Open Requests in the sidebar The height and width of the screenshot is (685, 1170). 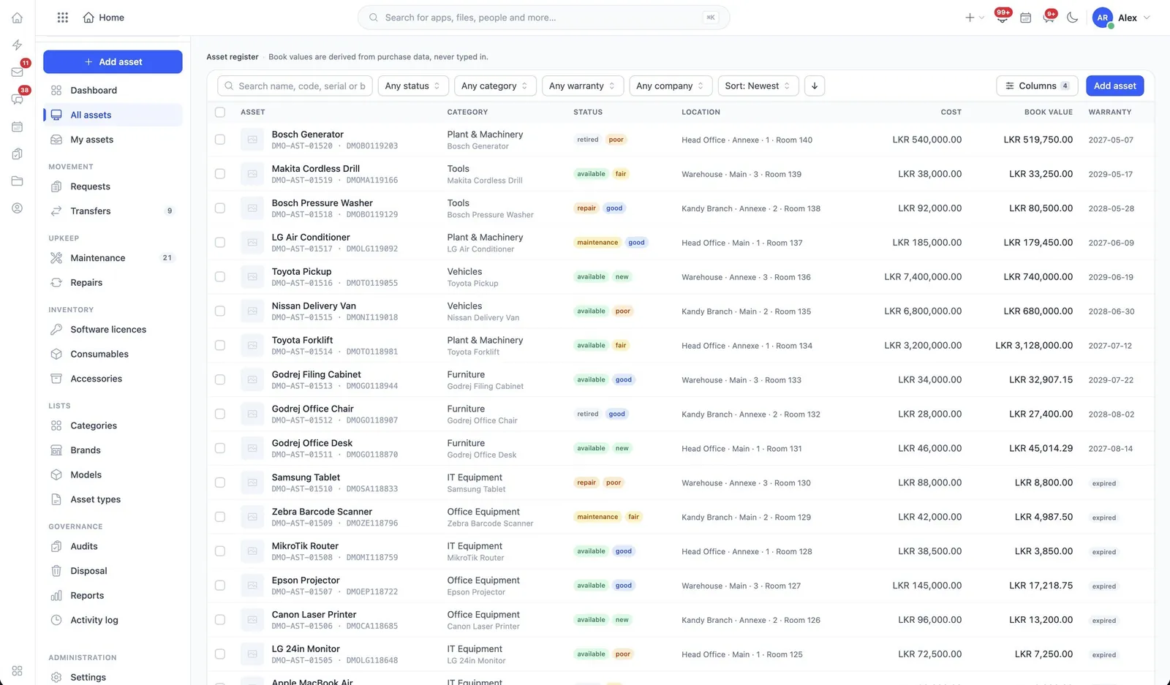(113, 186)
